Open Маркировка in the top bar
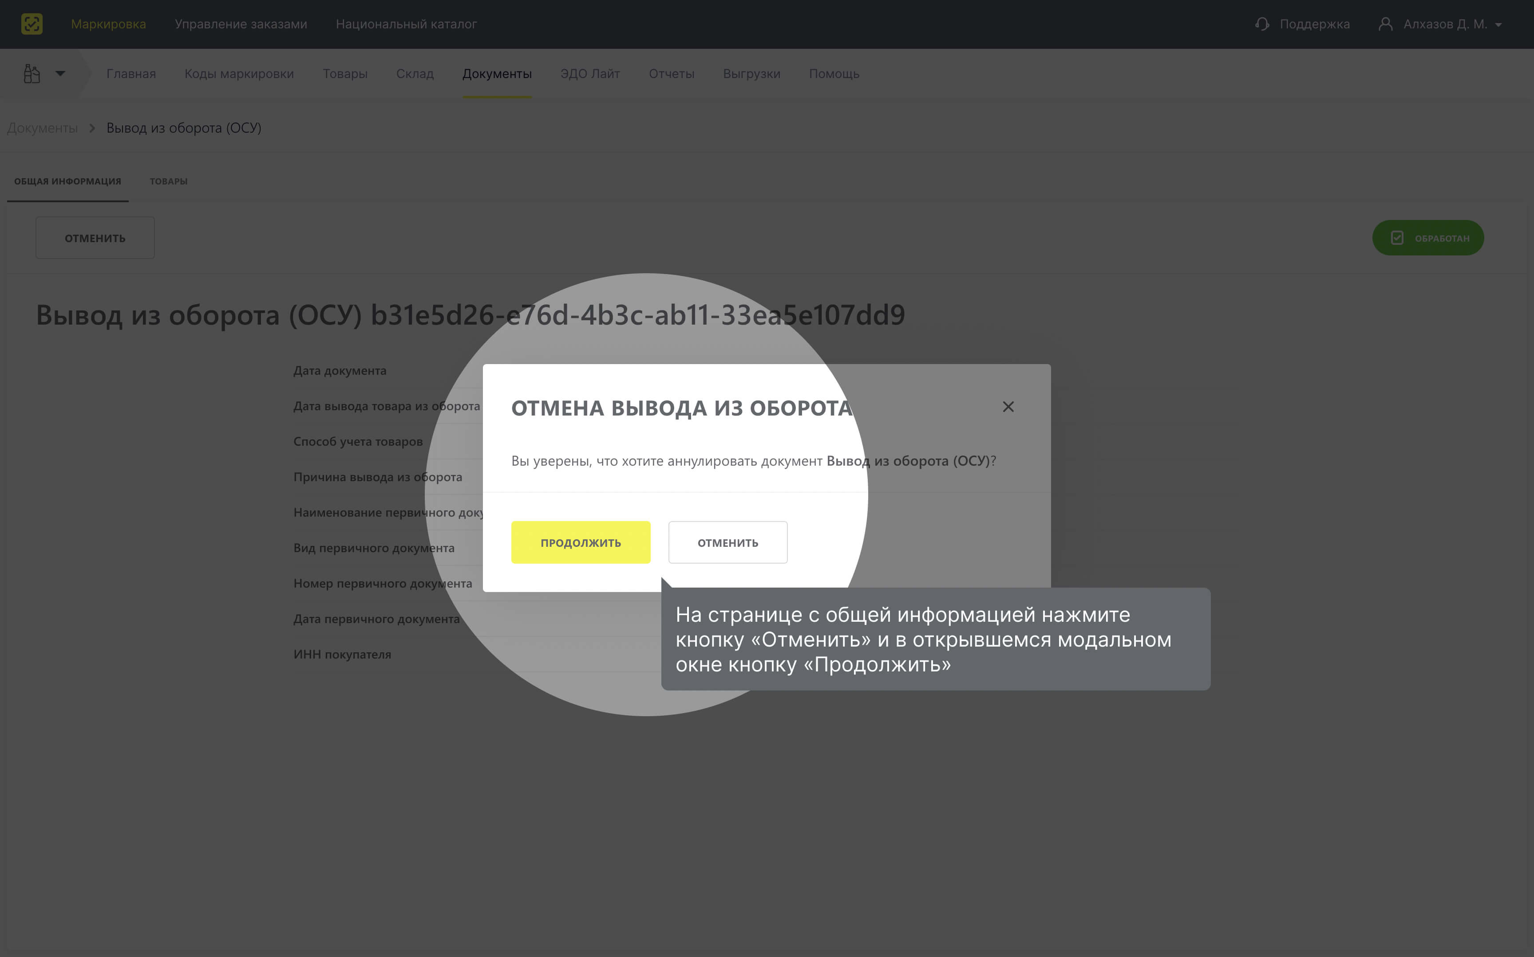1534x957 pixels. [108, 24]
